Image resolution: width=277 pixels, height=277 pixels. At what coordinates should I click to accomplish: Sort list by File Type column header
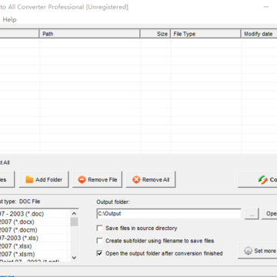pos(205,34)
